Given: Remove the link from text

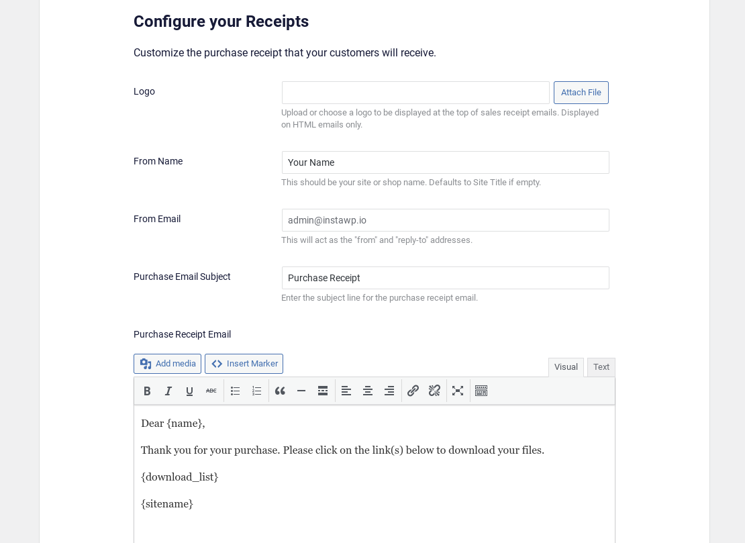Looking at the screenshot, I should pos(434,391).
